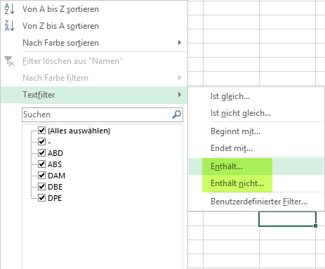
Task: Select the Enthält... filter option
Action: tap(256, 166)
